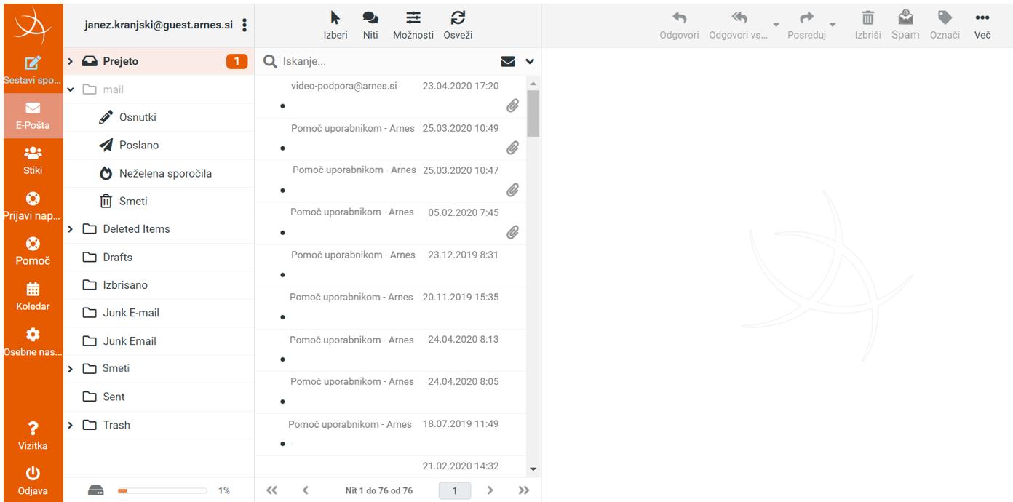Click the storage quota disk icon

click(96, 490)
